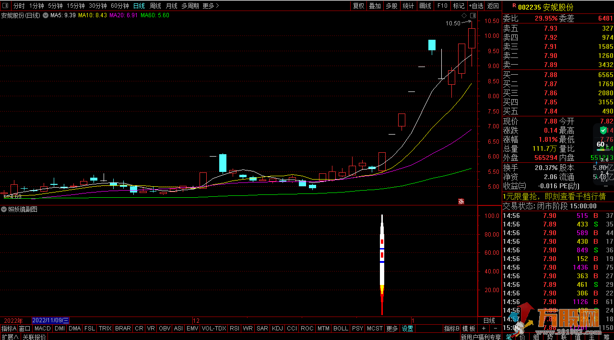This screenshot has height=340, width=614.
Task: Open the 关联报价 tab
Action: tap(34, 337)
